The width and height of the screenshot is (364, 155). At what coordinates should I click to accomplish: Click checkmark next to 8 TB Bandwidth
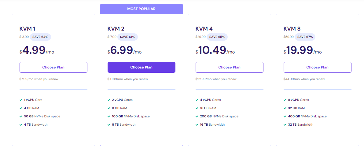click(109, 125)
